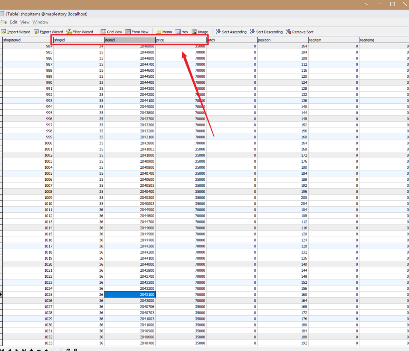This screenshot has width=409, height=351.
Task: Click the shopitemid column header
Action: pyautogui.click(x=28, y=40)
